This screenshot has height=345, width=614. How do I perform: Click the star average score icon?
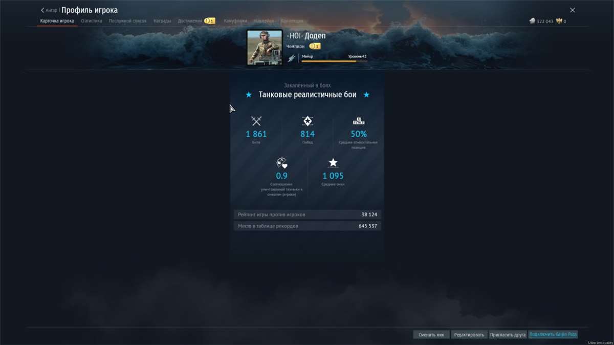point(333,163)
